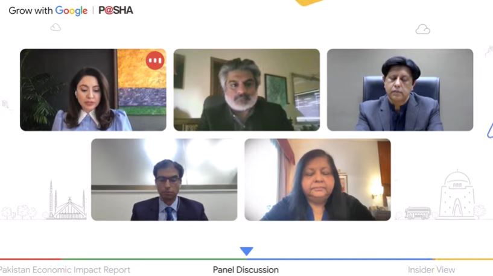
Task: Open the man with blue tie video tile
Action: pos(164,180)
